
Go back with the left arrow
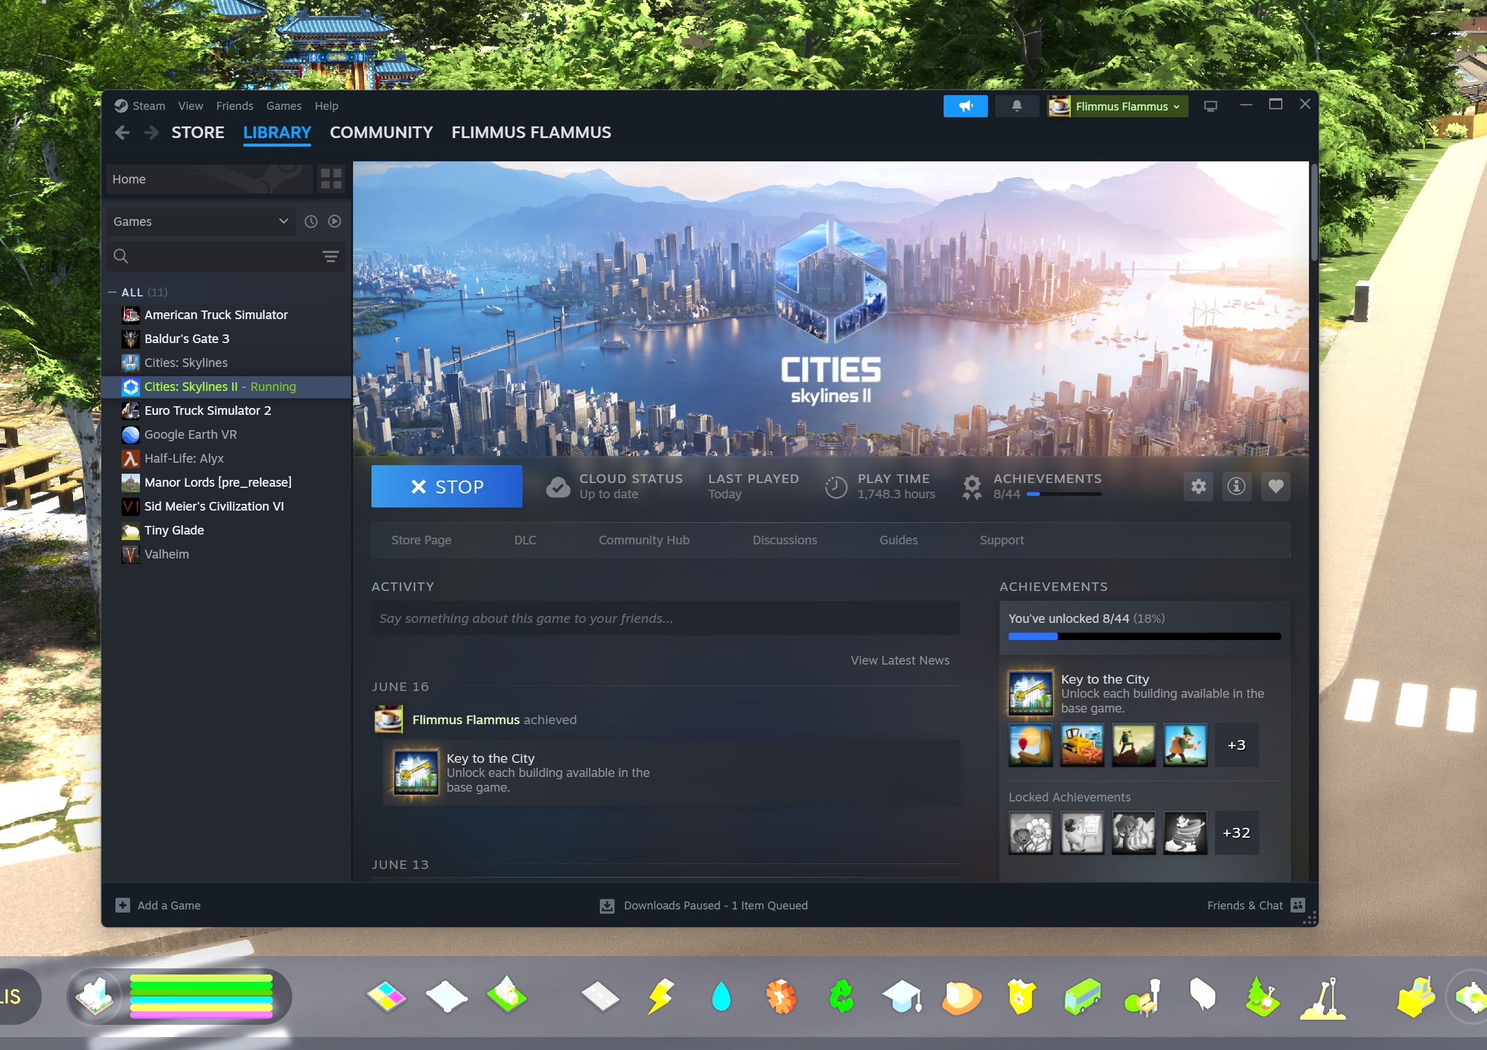(x=122, y=133)
